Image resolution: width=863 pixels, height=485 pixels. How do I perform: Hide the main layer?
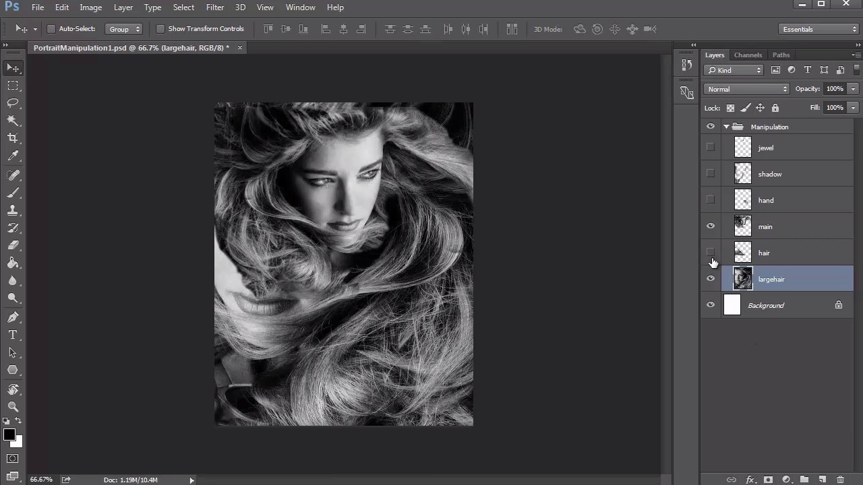click(x=711, y=226)
